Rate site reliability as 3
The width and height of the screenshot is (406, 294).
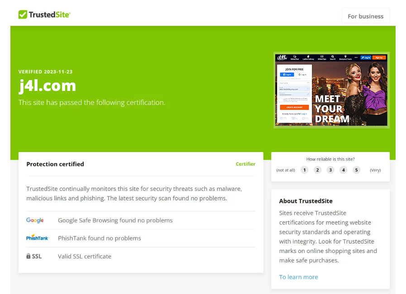click(330, 170)
